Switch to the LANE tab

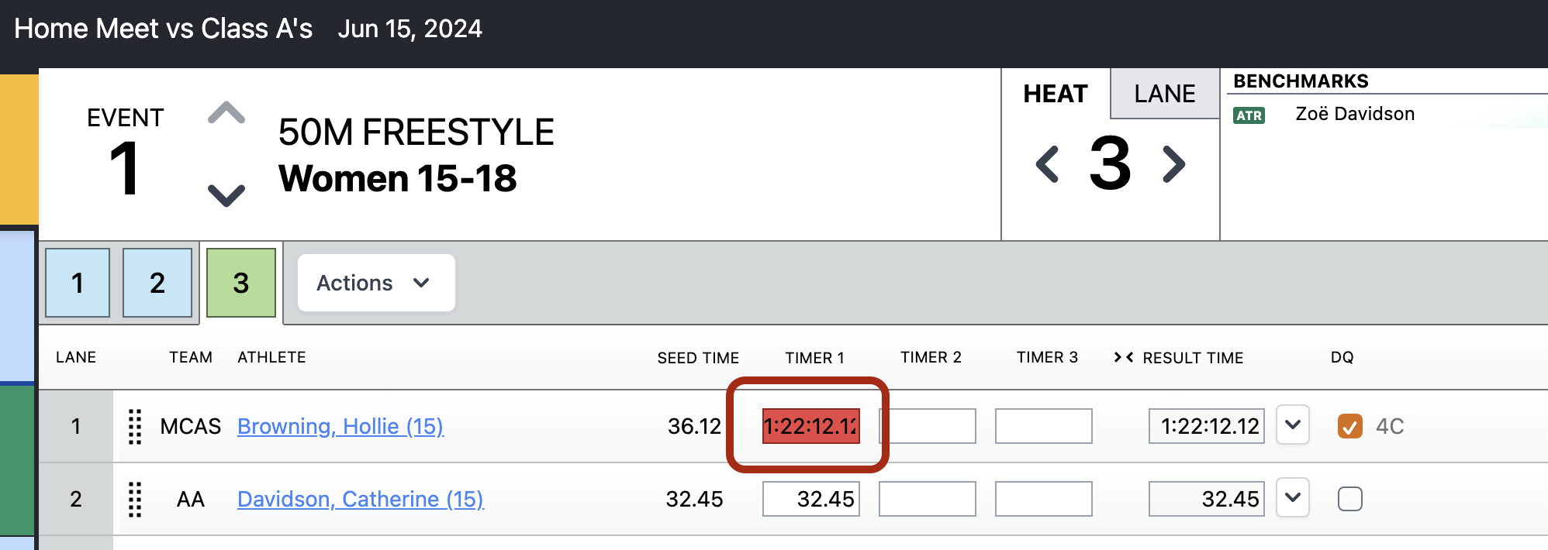(1164, 94)
